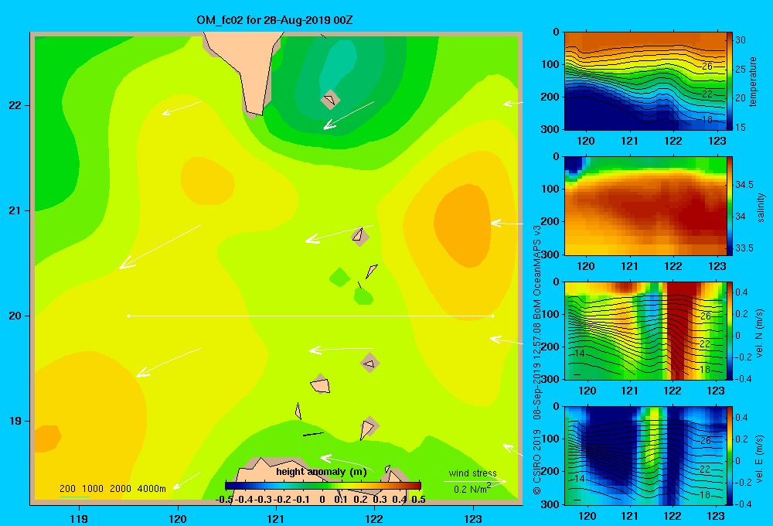
Task: Click the title "OM_fc02 for 28-Aug-2019 00Z"
Action: click(274, 20)
